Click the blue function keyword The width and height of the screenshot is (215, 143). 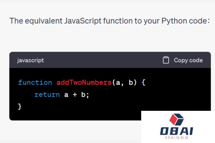click(x=35, y=83)
